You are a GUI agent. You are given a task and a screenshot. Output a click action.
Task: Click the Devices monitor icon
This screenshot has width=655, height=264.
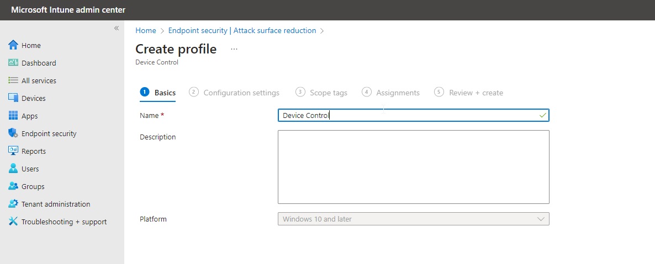(x=13, y=98)
